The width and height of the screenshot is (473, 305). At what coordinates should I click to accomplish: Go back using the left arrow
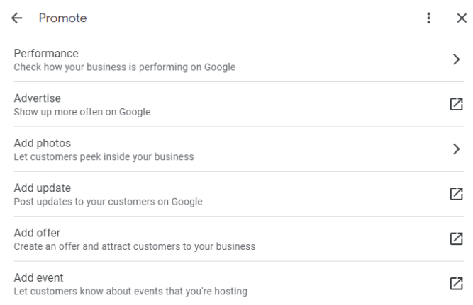click(17, 19)
